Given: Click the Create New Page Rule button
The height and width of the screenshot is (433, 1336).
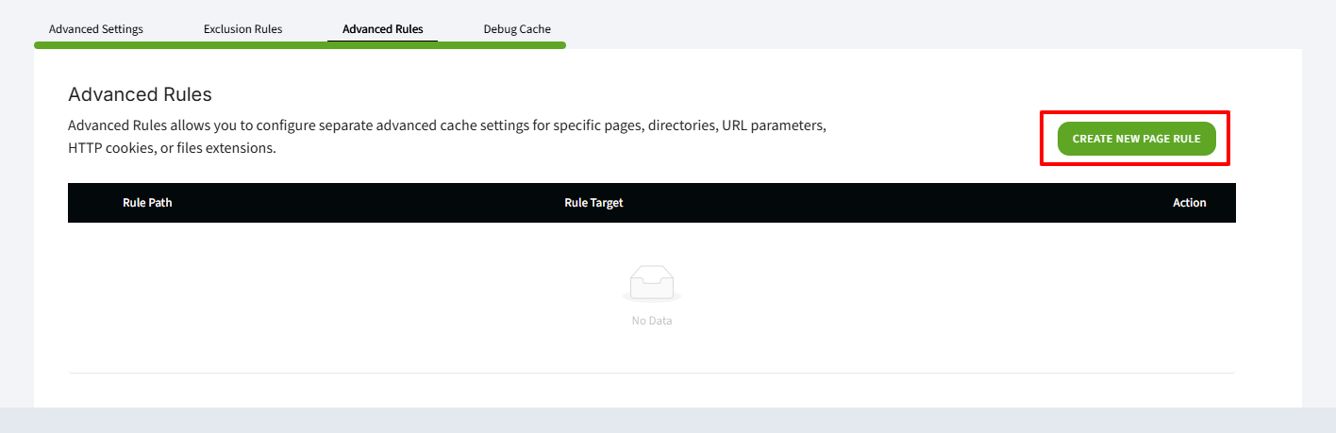Looking at the screenshot, I should click(x=1136, y=139).
